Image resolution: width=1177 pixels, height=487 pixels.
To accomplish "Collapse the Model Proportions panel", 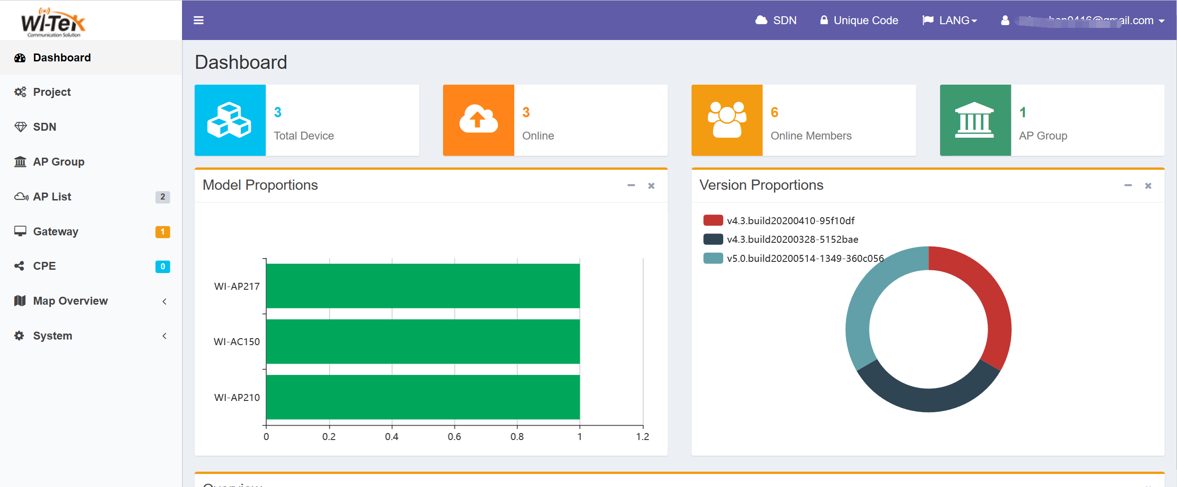I will (631, 186).
